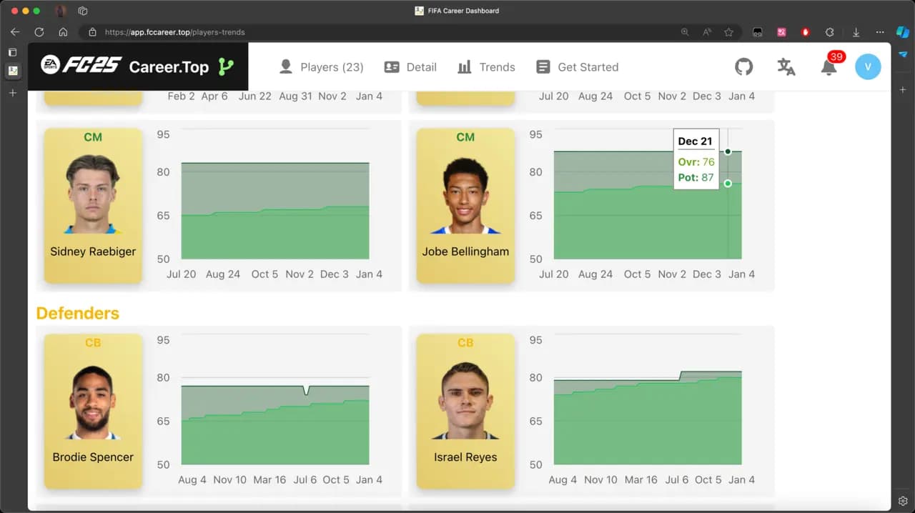Viewport: 915px width, 513px height.
Task: Bookmark this page with the star icon
Action: (728, 32)
